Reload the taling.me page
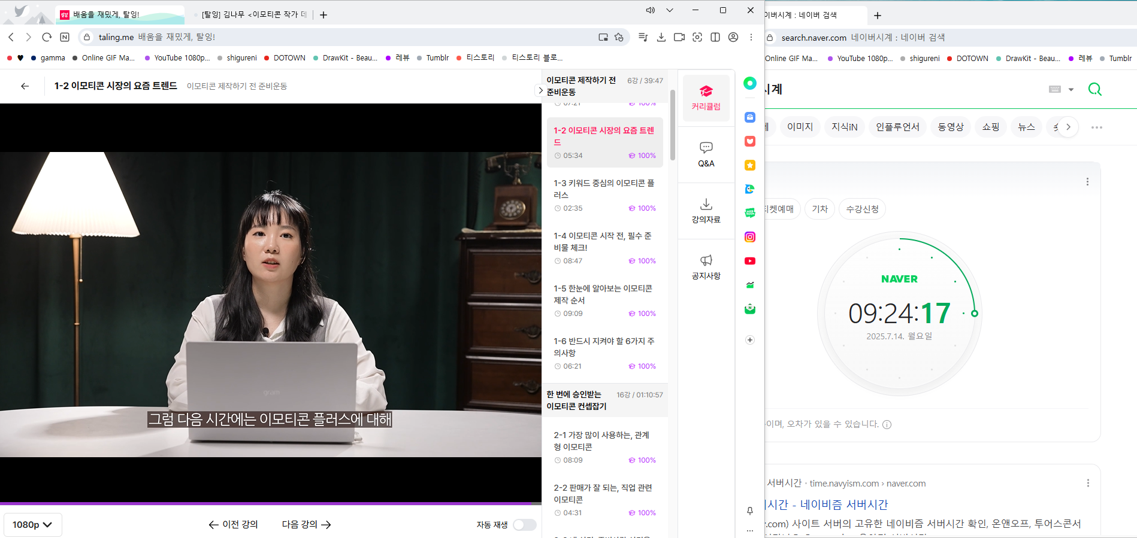1137x538 pixels. [x=47, y=37]
